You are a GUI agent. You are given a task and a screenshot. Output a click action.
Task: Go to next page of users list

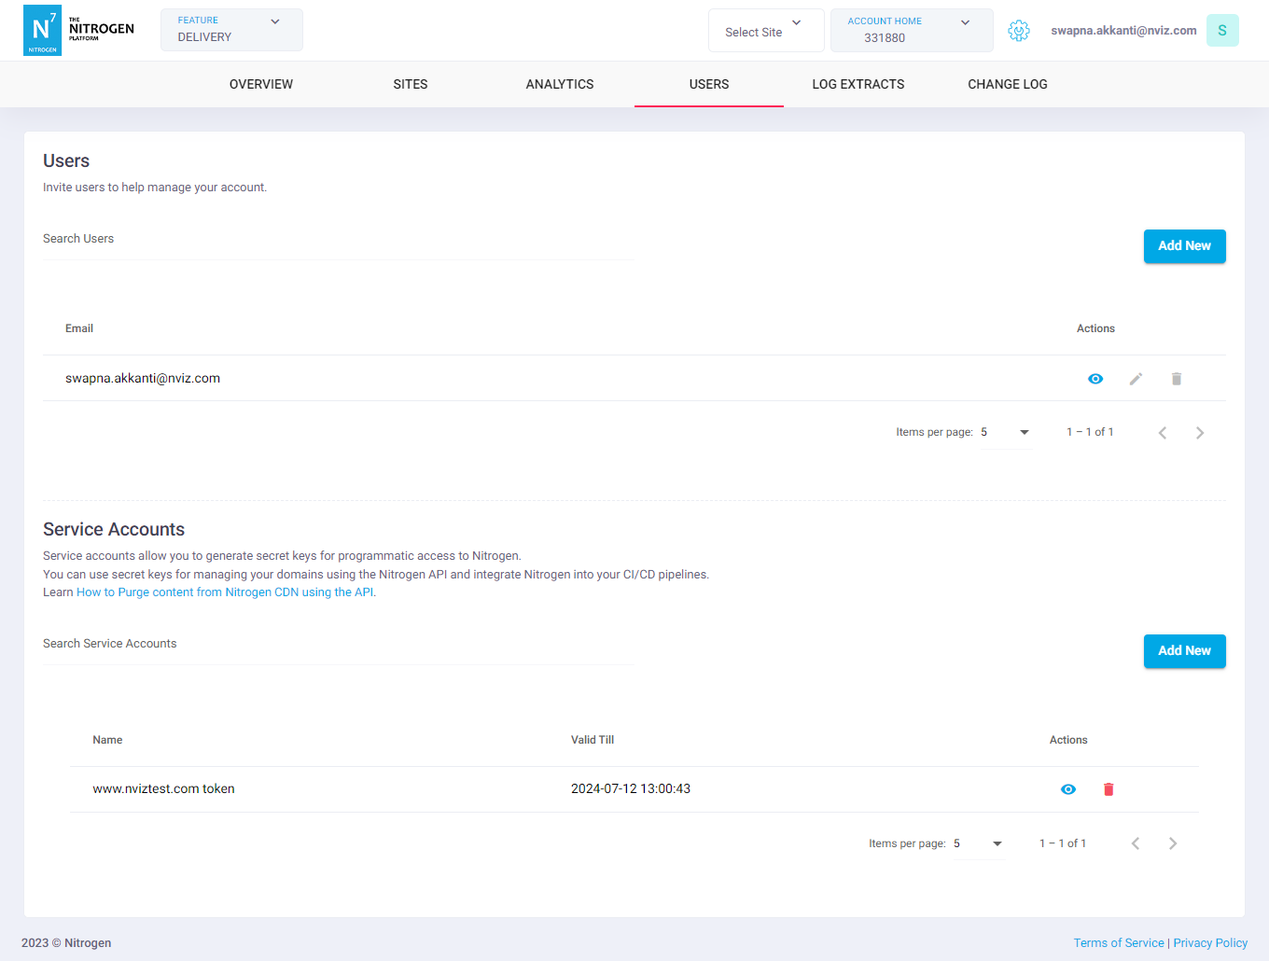(1200, 433)
